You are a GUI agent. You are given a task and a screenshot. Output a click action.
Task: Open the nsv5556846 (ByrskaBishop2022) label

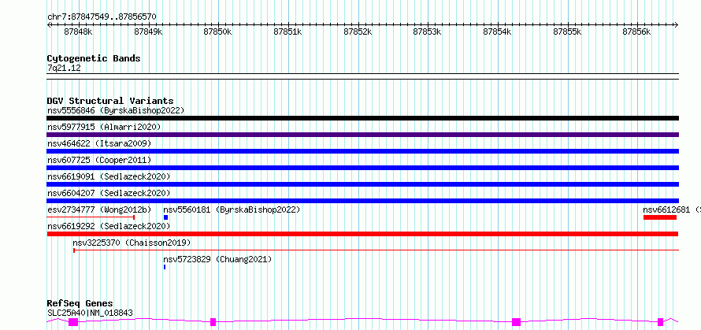click(116, 110)
